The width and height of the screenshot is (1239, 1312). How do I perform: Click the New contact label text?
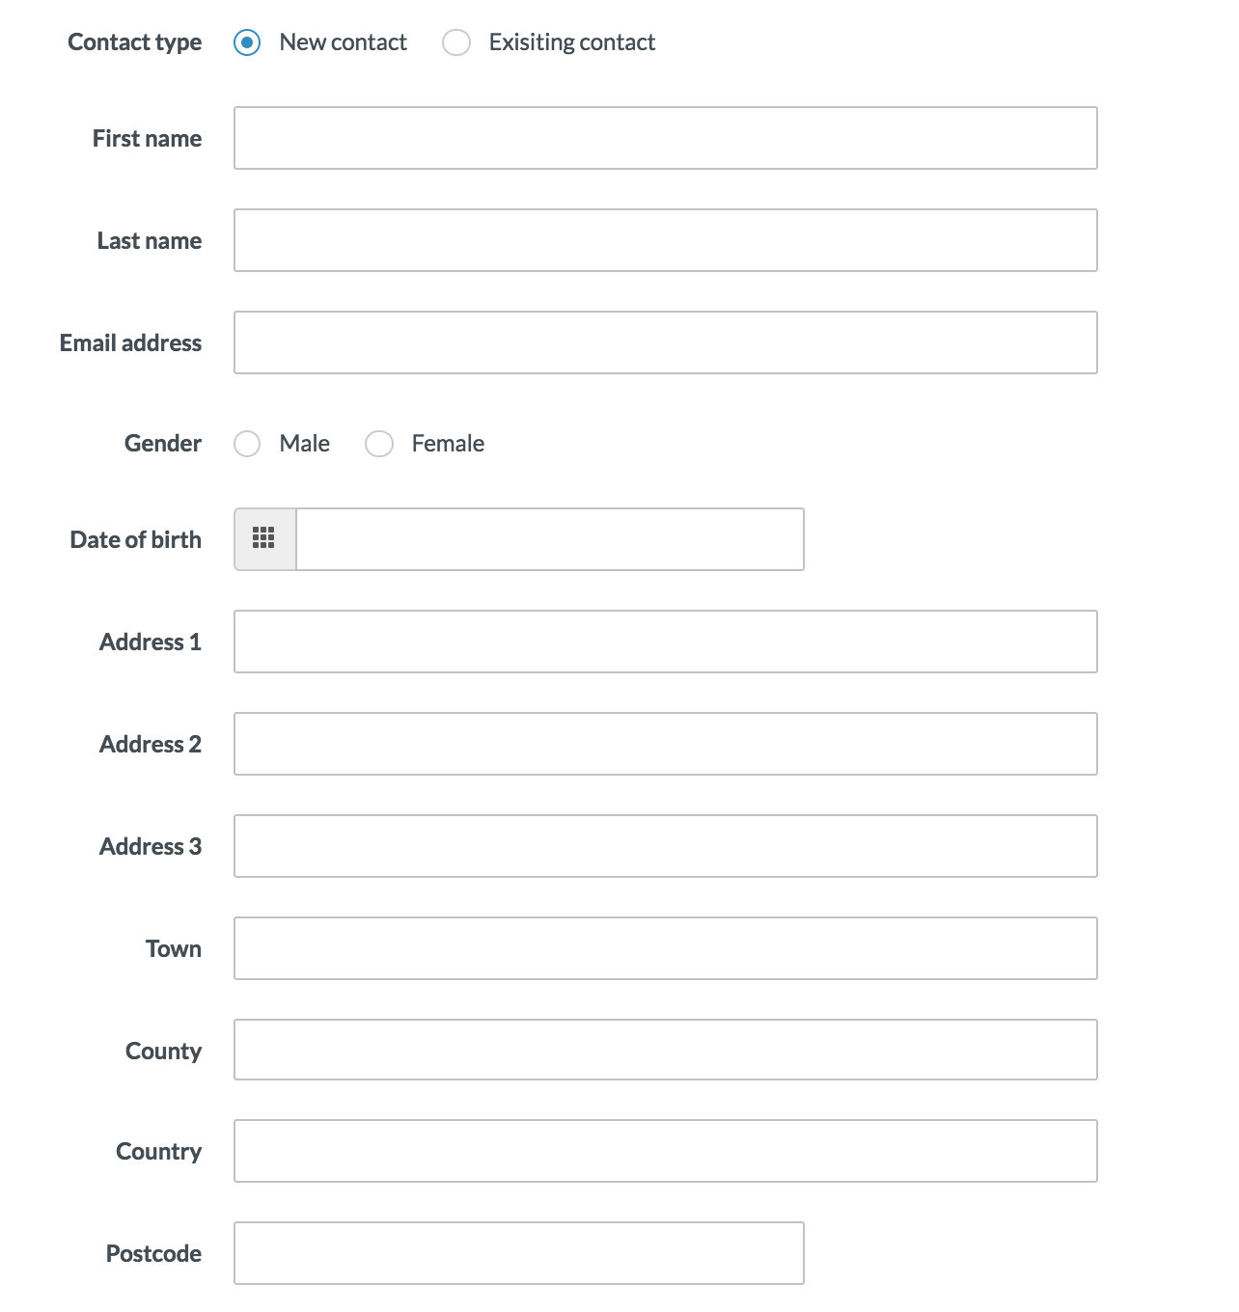point(343,42)
